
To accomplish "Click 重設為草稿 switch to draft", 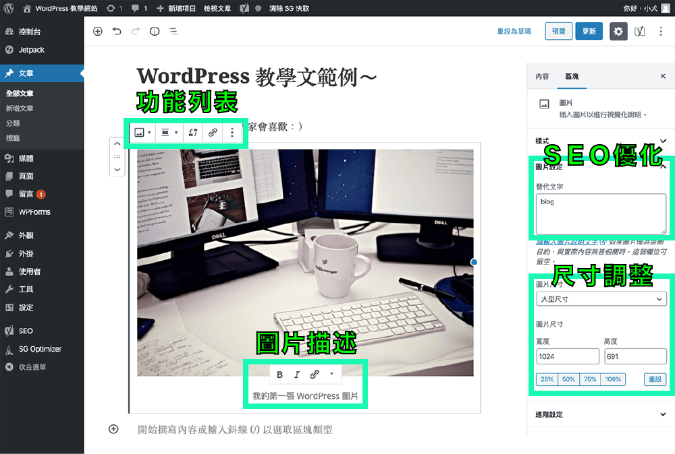I will 514,32.
